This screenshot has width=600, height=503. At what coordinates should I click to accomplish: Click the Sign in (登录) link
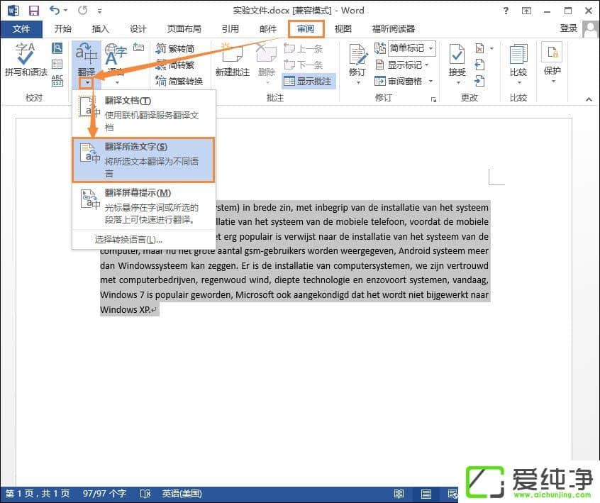pyautogui.click(x=568, y=28)
